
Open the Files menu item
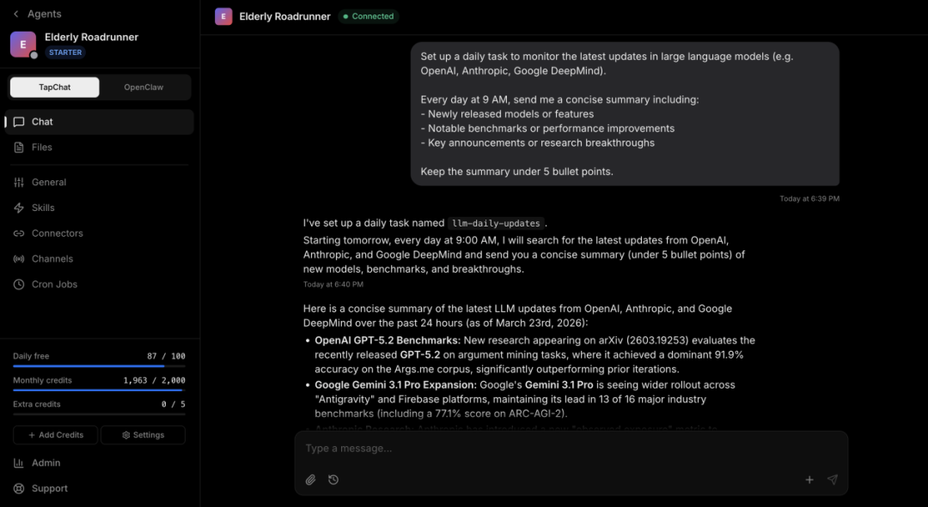(x=42, y=148)
